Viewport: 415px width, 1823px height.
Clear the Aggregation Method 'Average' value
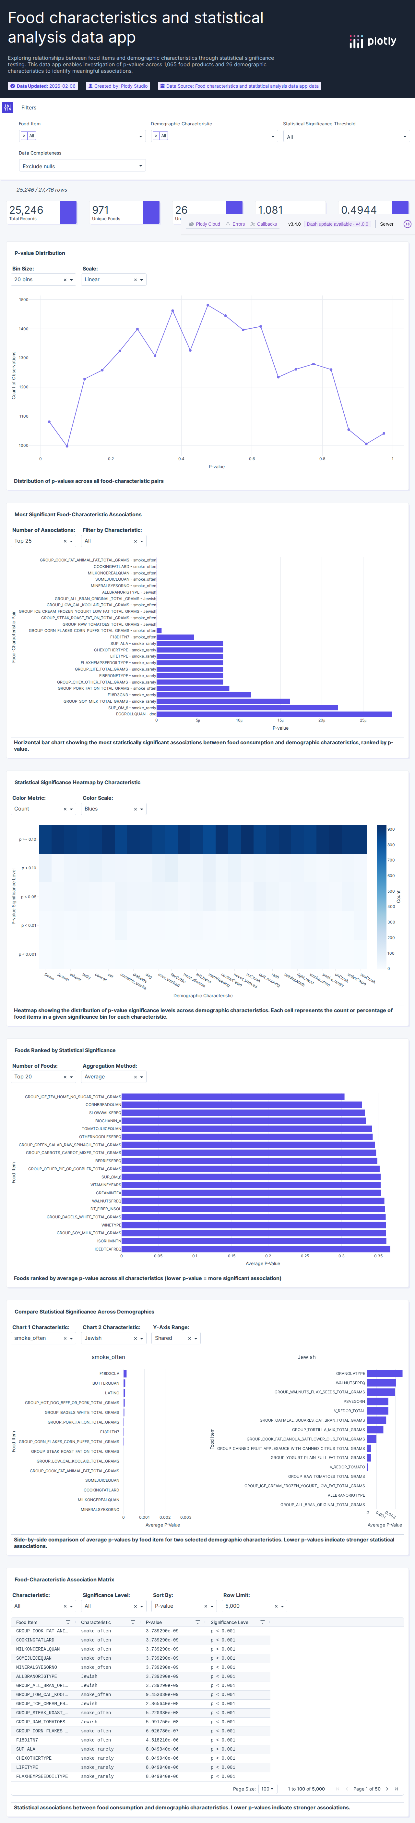(135, 1078)
